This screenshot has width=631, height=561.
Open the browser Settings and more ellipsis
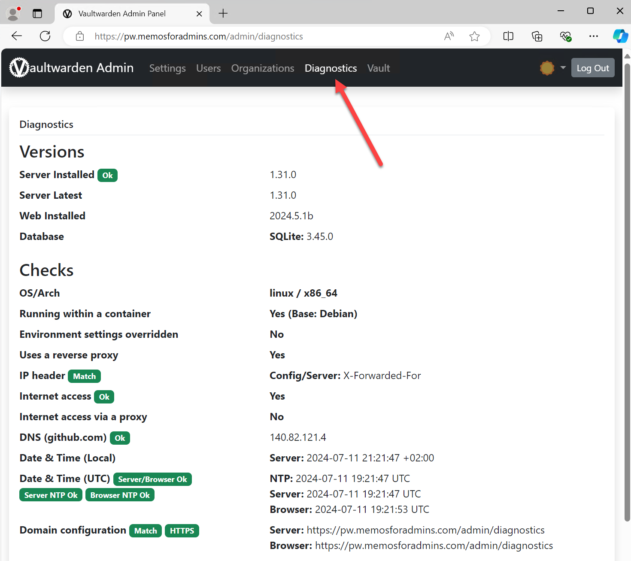tap(594, 36)
